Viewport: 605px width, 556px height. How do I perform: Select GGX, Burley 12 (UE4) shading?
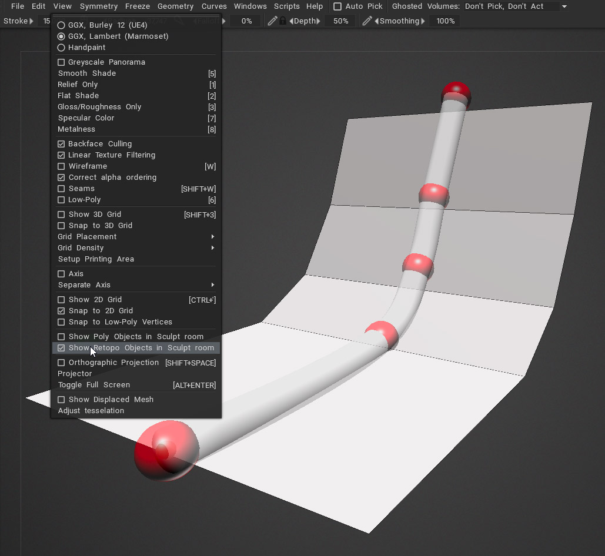coord(61,26)
